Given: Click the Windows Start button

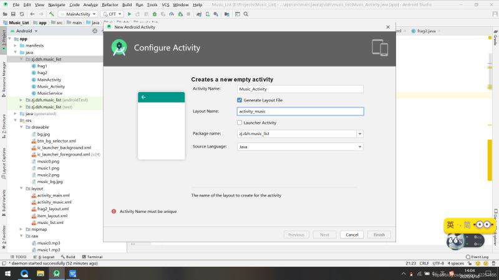Looking at the screenshot, I should point(7,273).
